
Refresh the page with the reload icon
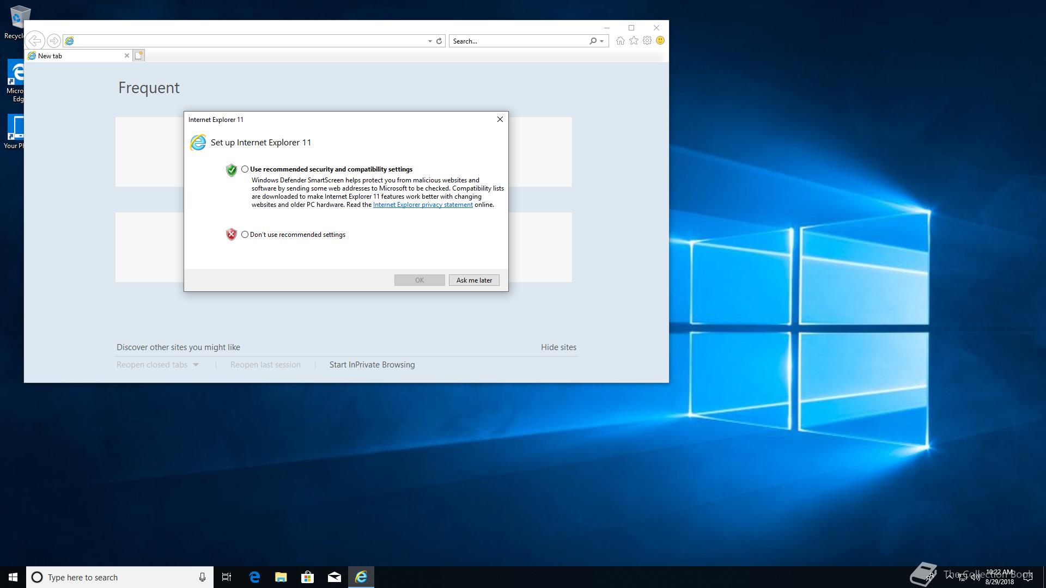[x=439, y=41]
